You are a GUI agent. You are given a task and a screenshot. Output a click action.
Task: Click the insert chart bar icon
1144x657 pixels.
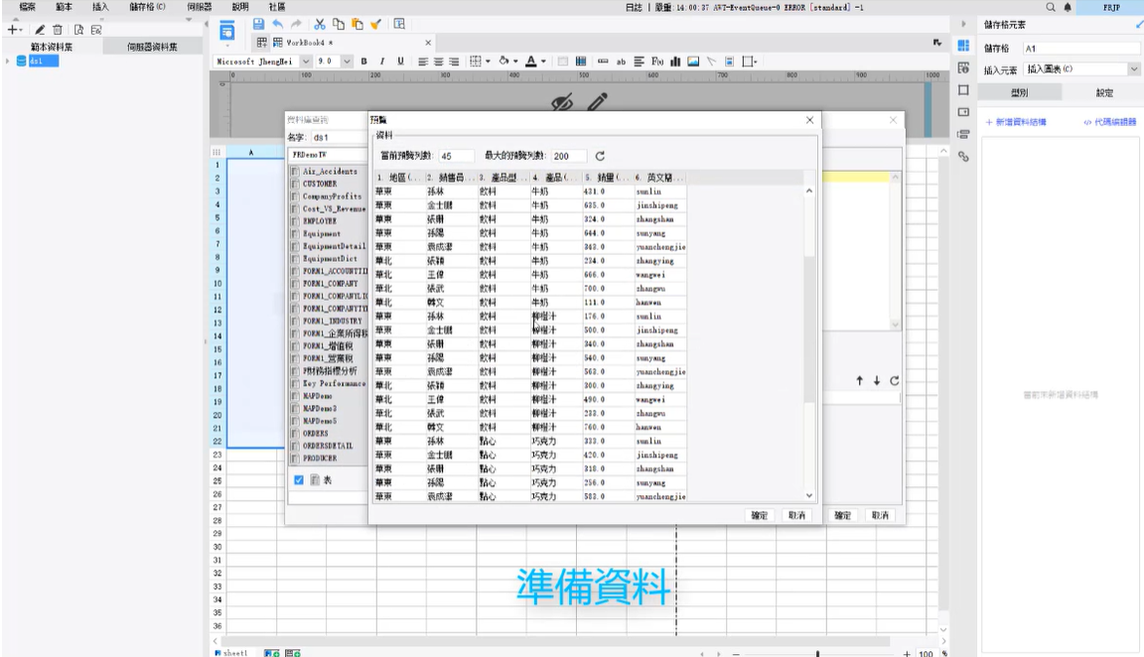[x=674, y=62]
